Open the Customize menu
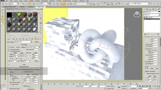Viewport: 161px width, 90px height. pyautogui.click(x=75, y=1)
